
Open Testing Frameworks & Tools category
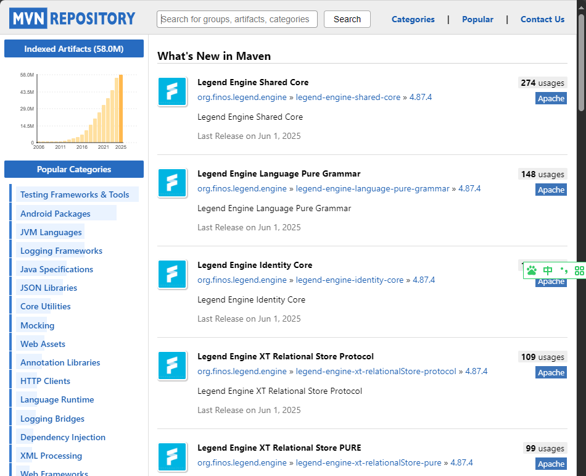tap(75, 195)
